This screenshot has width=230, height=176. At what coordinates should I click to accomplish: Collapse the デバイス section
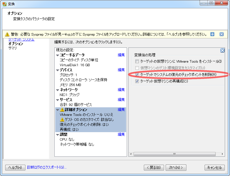pos(57,70)
